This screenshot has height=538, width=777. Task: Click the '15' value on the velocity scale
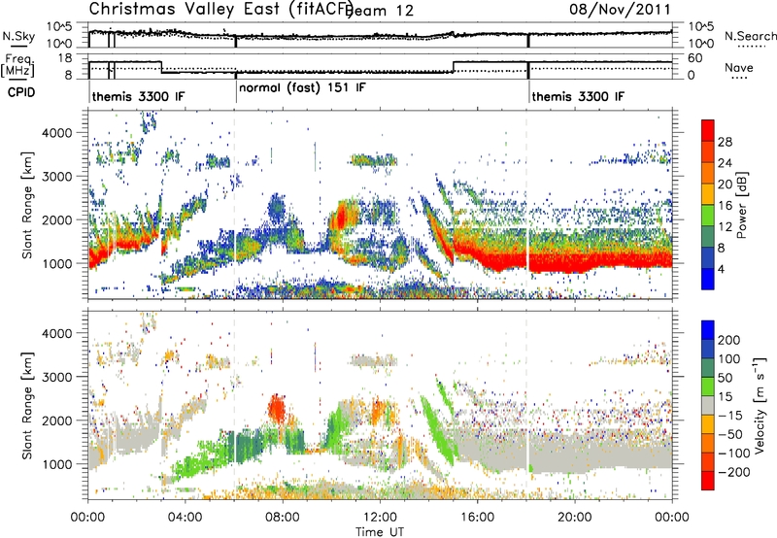tap(725, 397)
